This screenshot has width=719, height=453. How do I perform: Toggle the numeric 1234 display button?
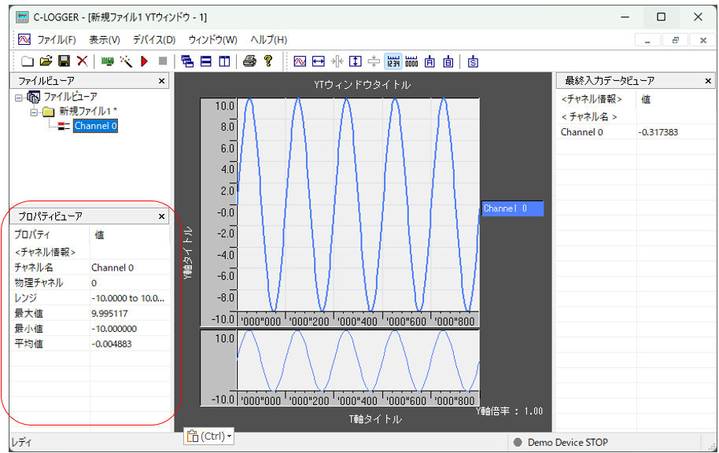click(393, 61)
